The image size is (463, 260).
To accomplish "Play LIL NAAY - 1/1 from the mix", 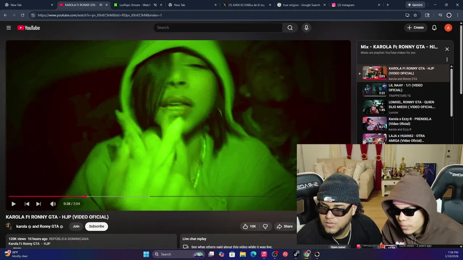I will pos(405,90).
